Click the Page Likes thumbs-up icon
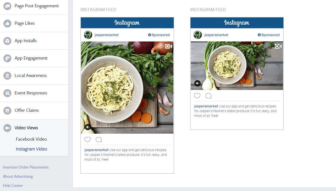Screen dimensions: 336x191 pos(7,23)
